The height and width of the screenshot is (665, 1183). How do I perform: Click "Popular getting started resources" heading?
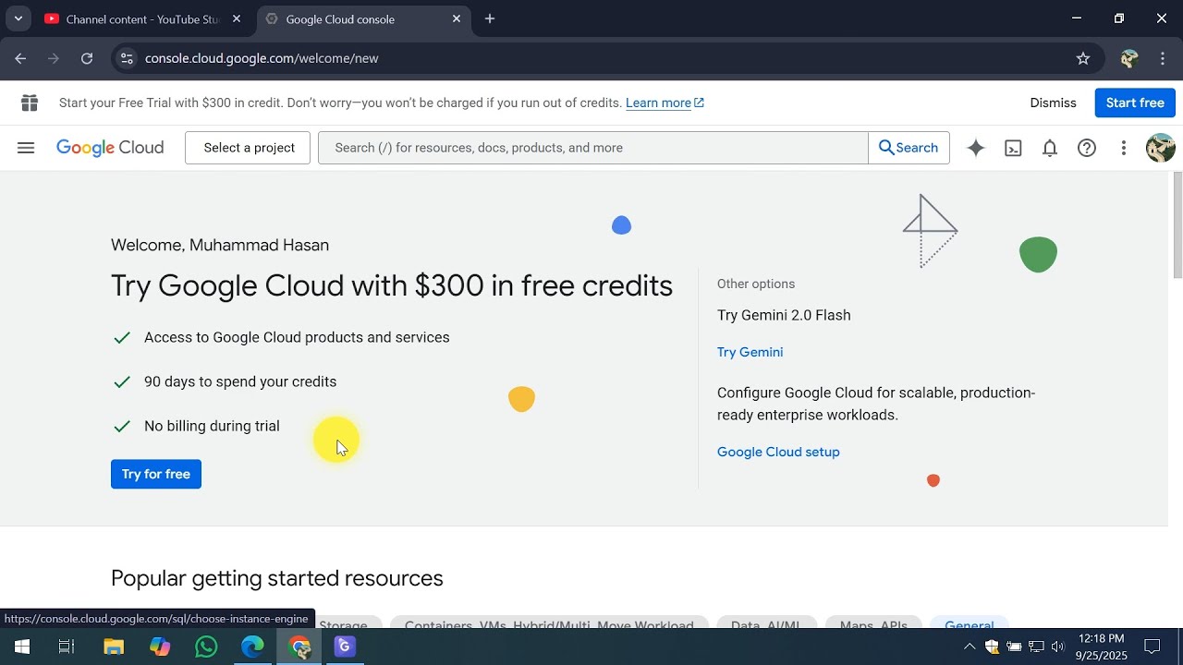point(277,578)
